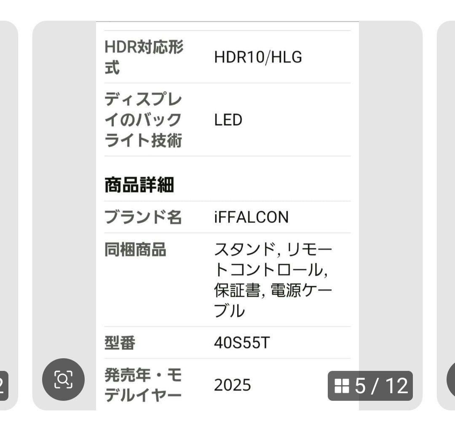
Task: Click the current screenshot image area
Action: (x=227, y=210)
